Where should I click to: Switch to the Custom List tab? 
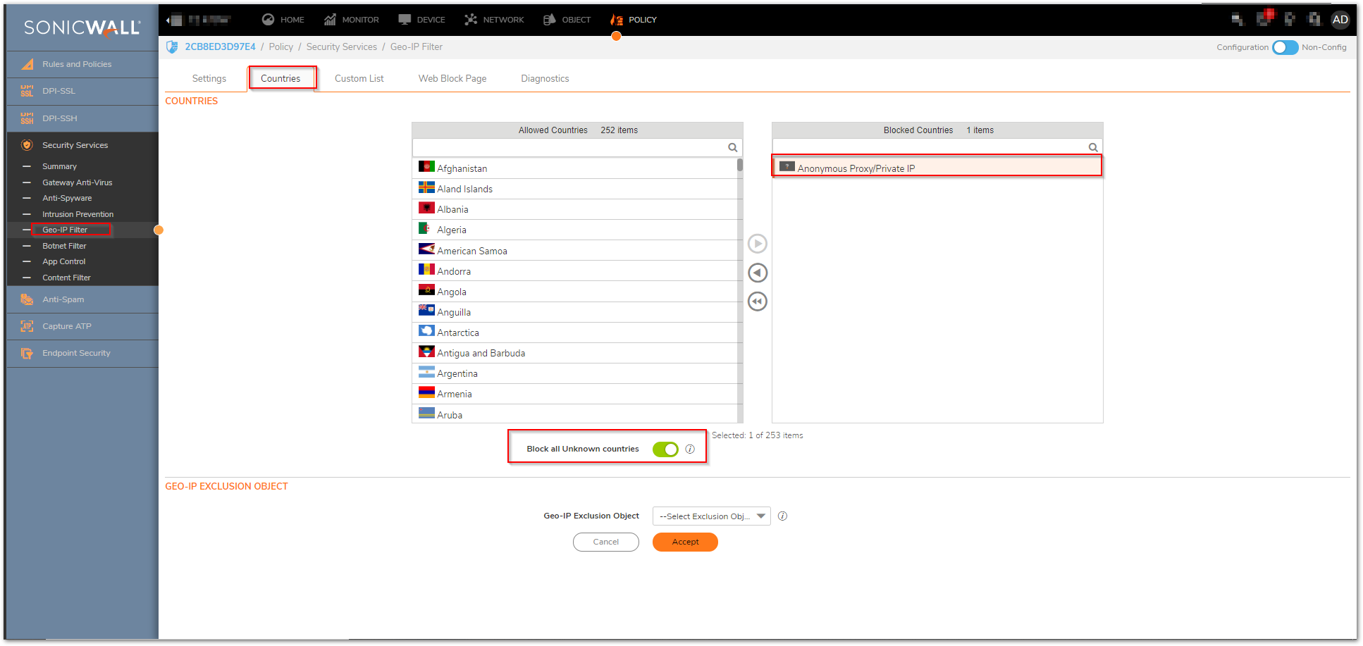[x=359, y=78]
